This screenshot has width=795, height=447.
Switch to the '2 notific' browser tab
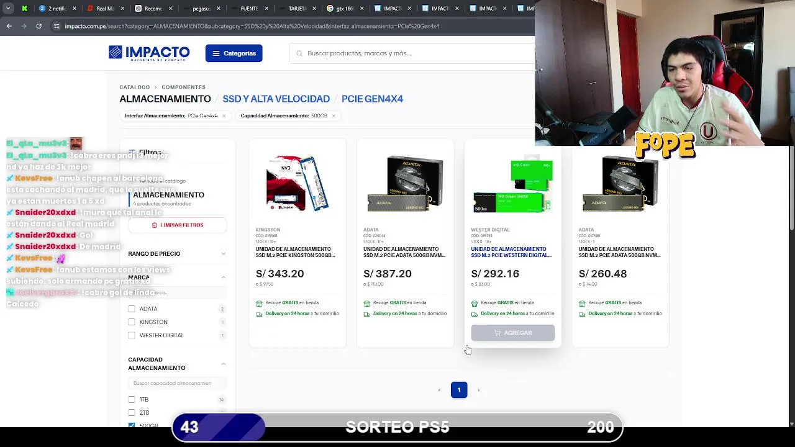pyautogui.click(x=57, y=8)
